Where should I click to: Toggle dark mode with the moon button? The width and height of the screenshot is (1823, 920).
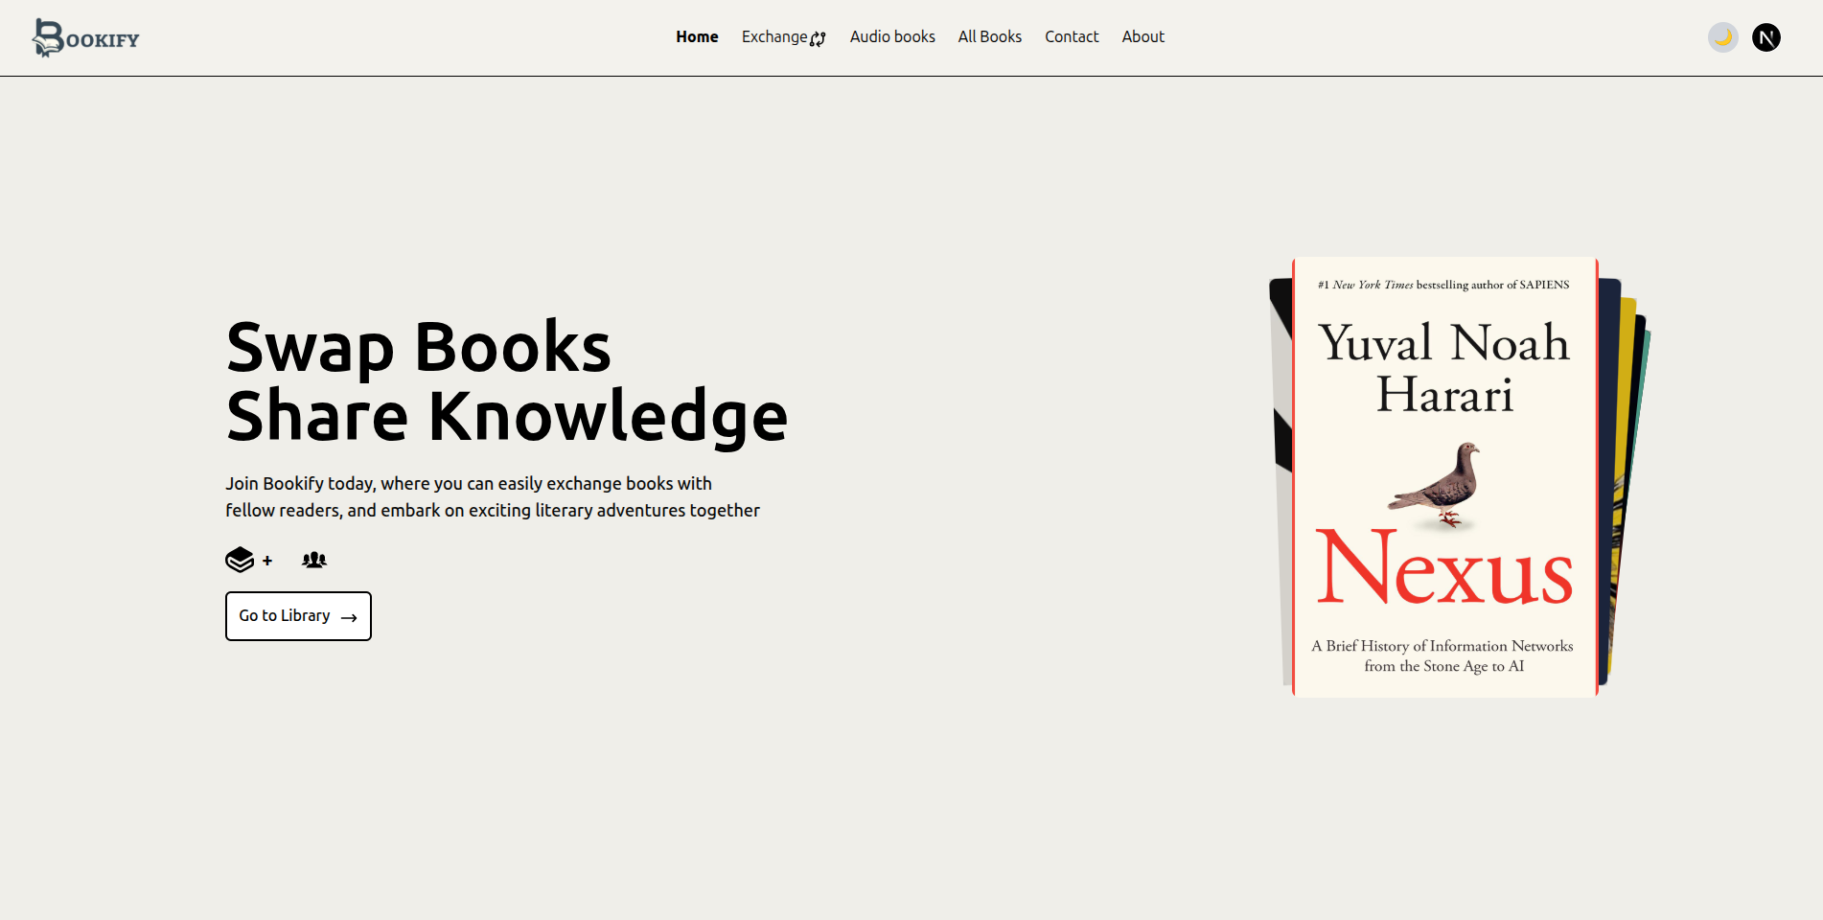tap(1722, 36)
